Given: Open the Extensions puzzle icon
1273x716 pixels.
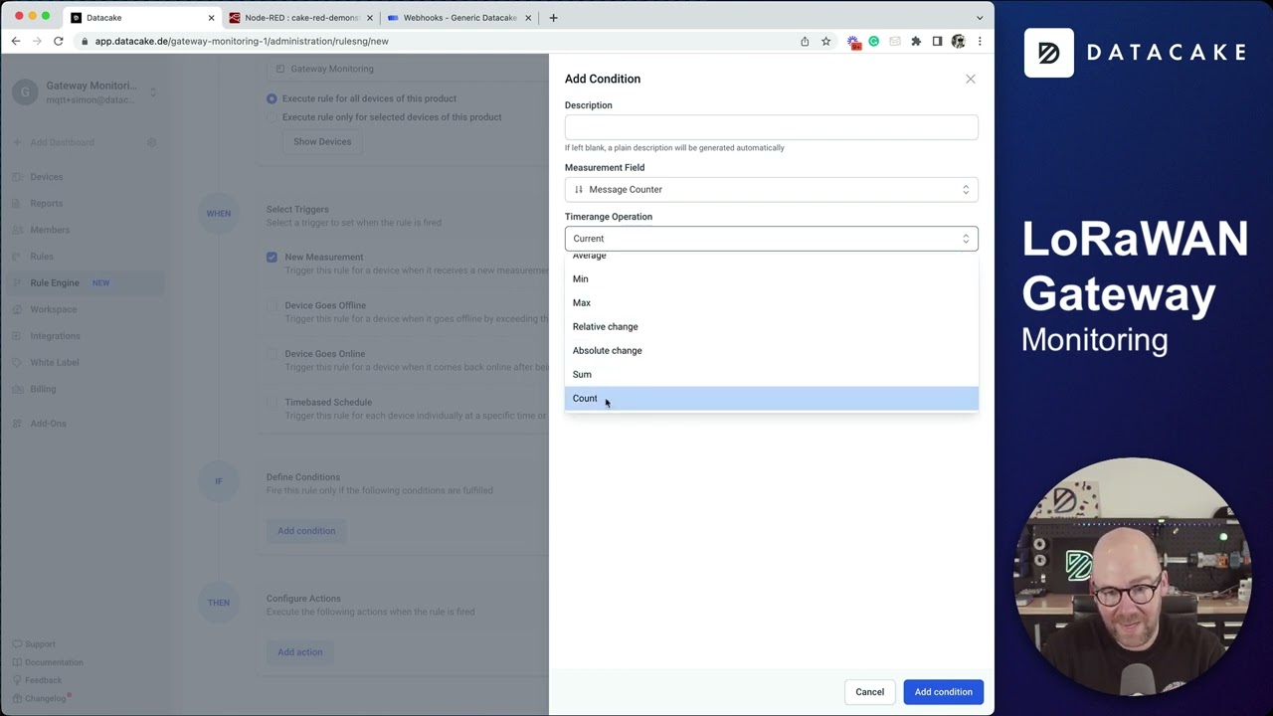Looking at the screenshot, I should click(916, 41).
